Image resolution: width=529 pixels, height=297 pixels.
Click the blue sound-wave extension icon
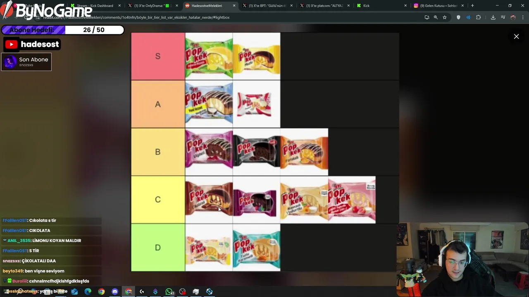pos(468,17)
